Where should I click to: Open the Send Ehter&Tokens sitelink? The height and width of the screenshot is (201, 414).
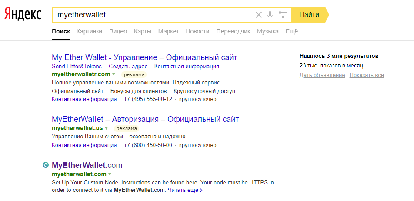(77, 66)
